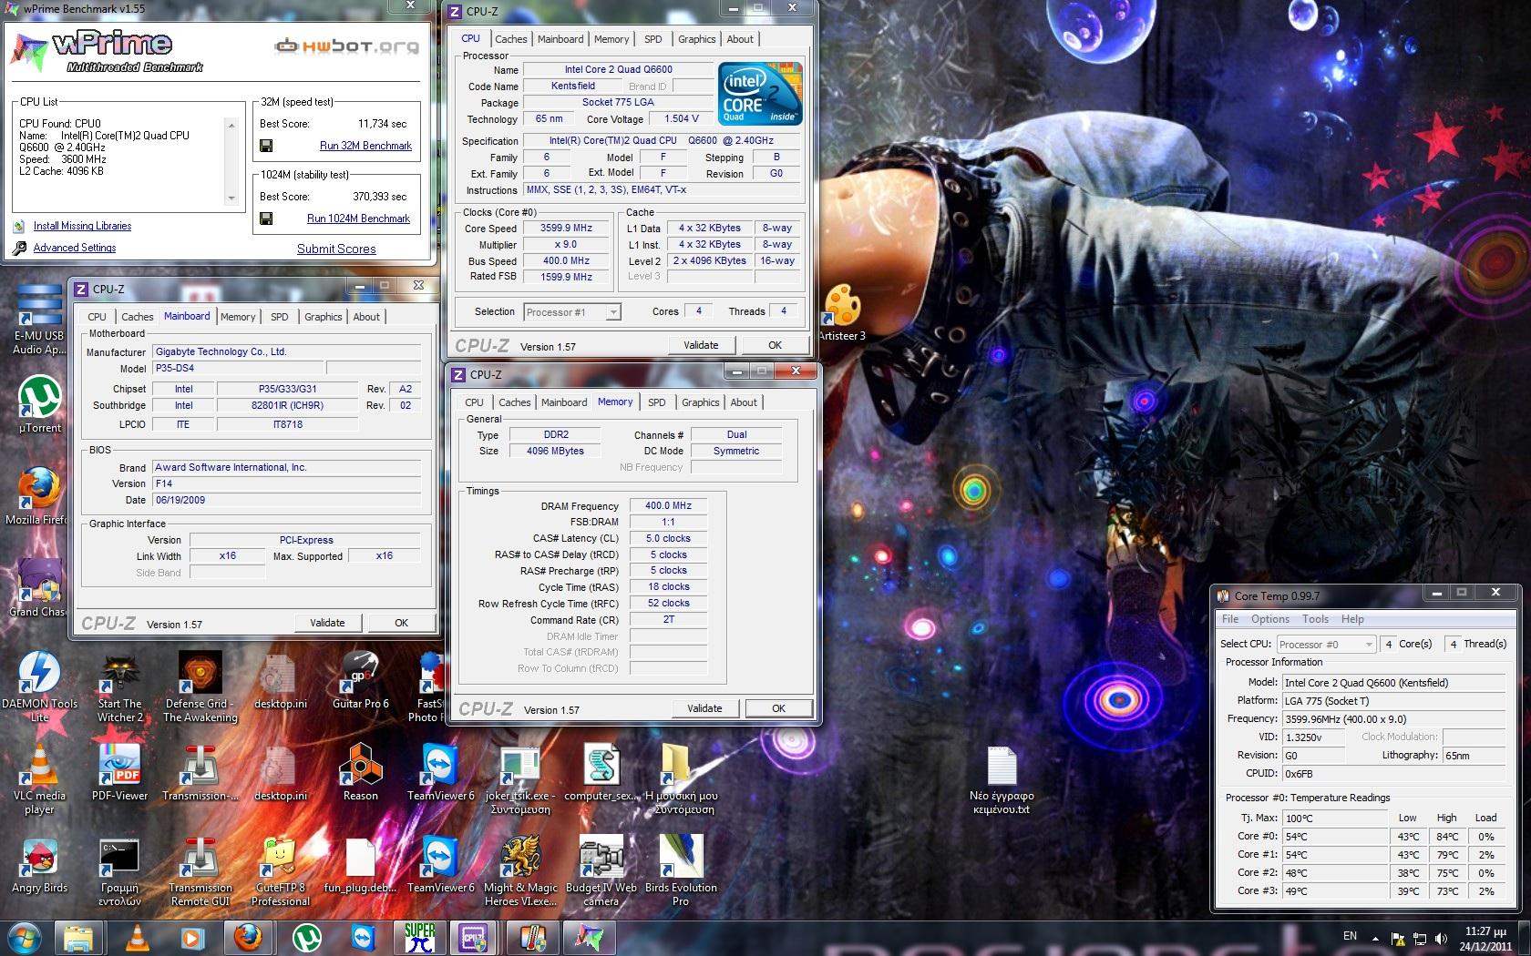Viewport: 1531px width, 956px height.
Task: Open Might & Magic Heroes VI shortcut
Action: click(x=520, y=870)
